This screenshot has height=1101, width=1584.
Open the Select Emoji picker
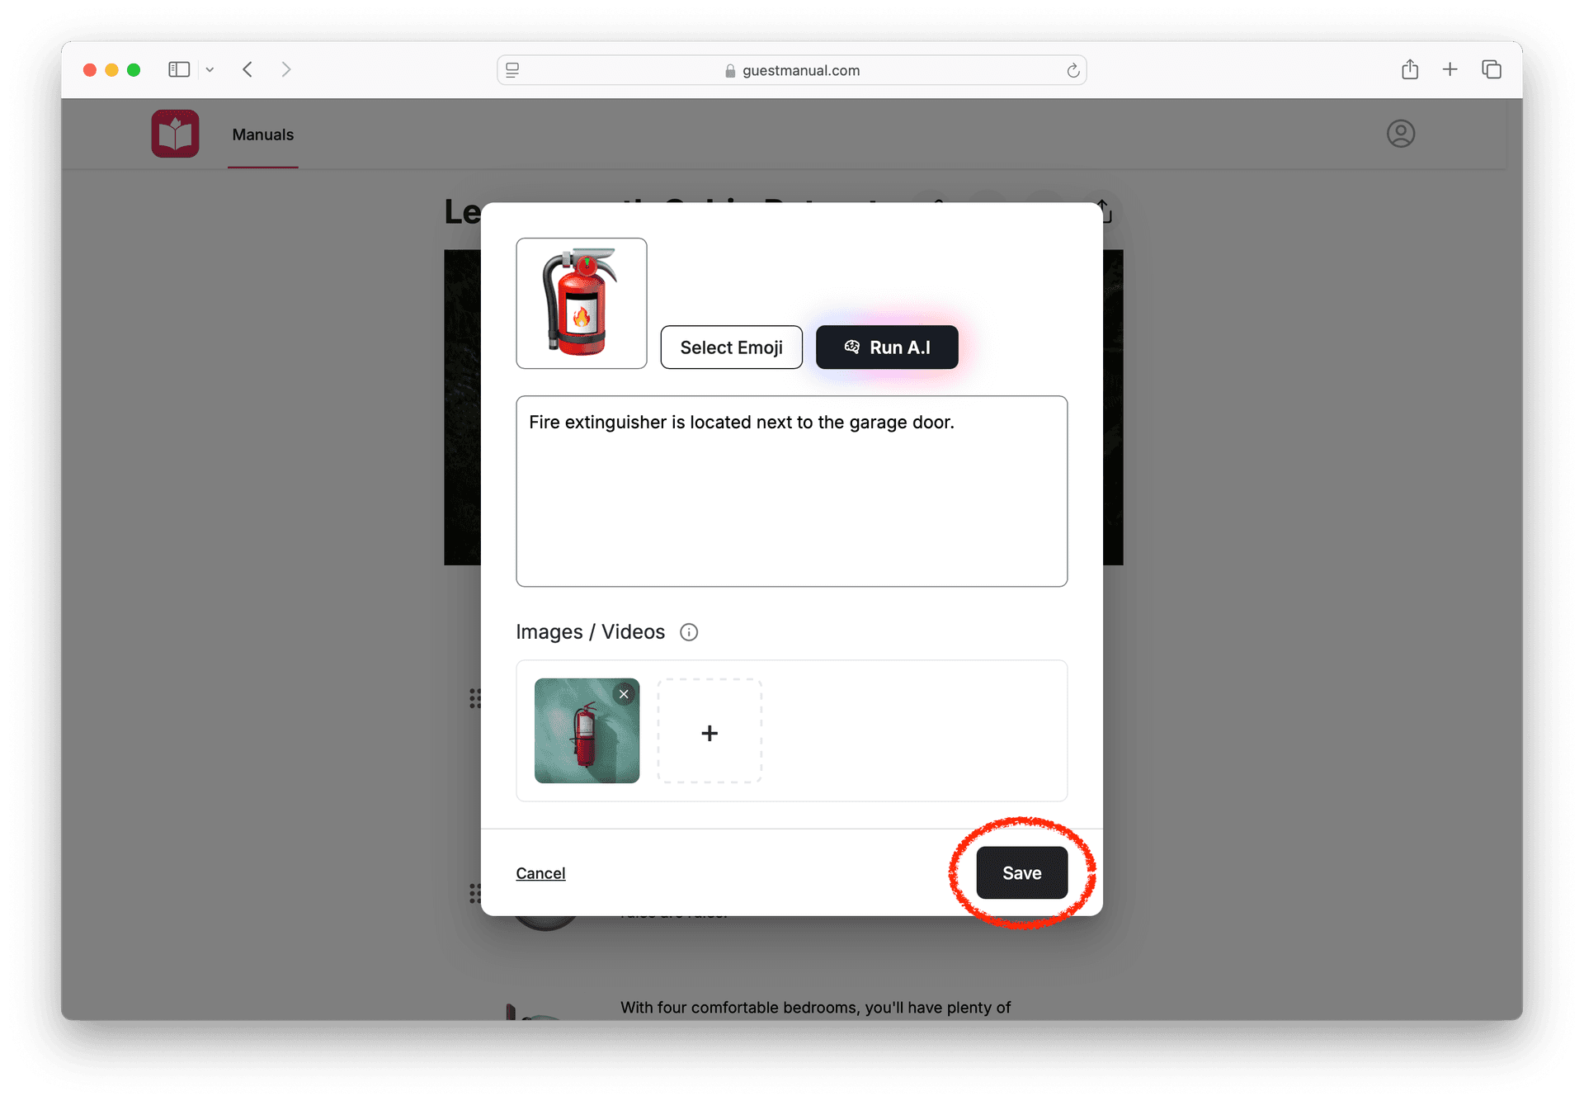click(731, 347)
